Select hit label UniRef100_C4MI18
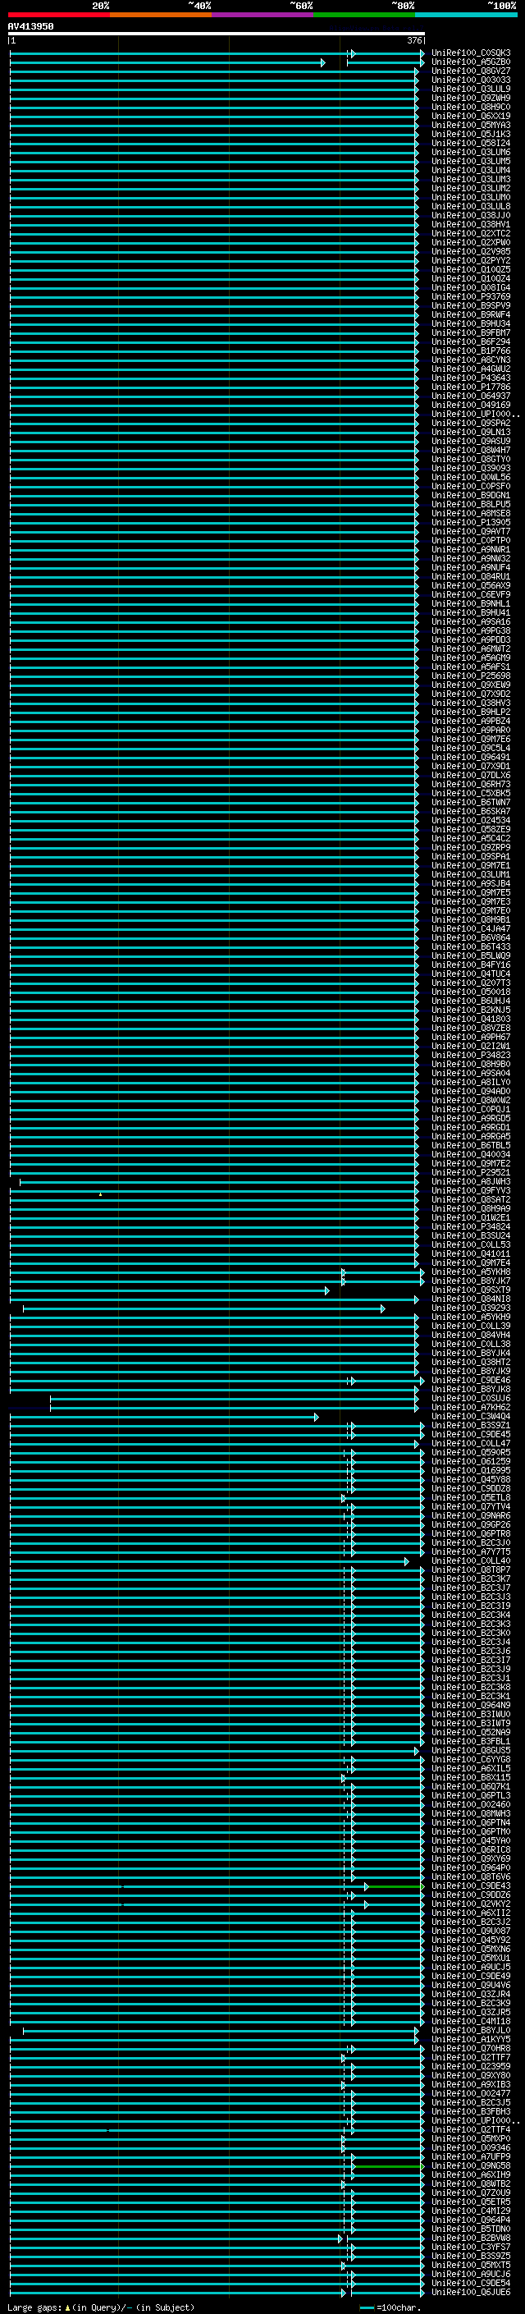 (x=471, y=2021)
